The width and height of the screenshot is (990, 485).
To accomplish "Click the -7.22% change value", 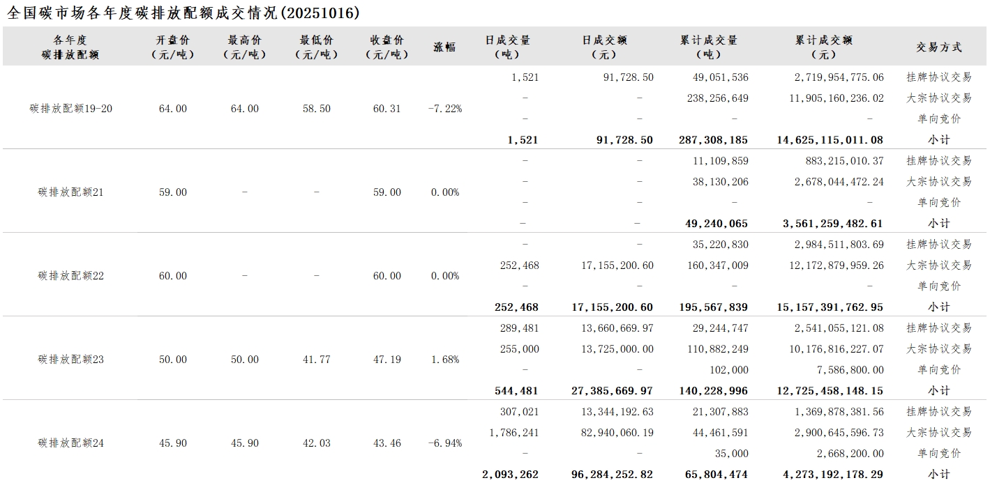I will pyautogui.click(x=444, y=109).
